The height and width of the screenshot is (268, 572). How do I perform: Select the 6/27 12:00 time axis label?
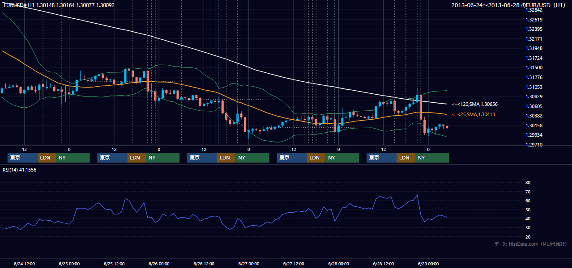click(x=294, y=264)
